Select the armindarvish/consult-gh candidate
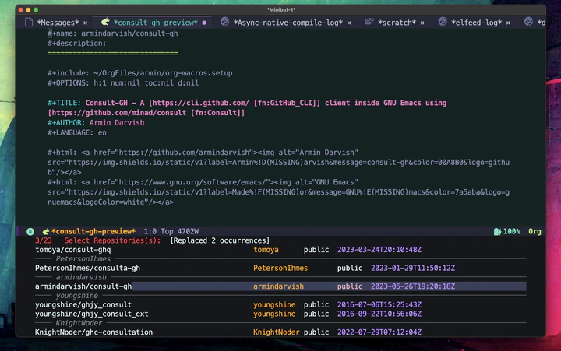 280,286
